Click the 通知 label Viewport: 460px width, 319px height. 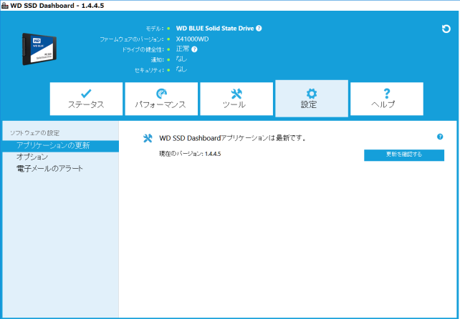click(x=157, y=60)
